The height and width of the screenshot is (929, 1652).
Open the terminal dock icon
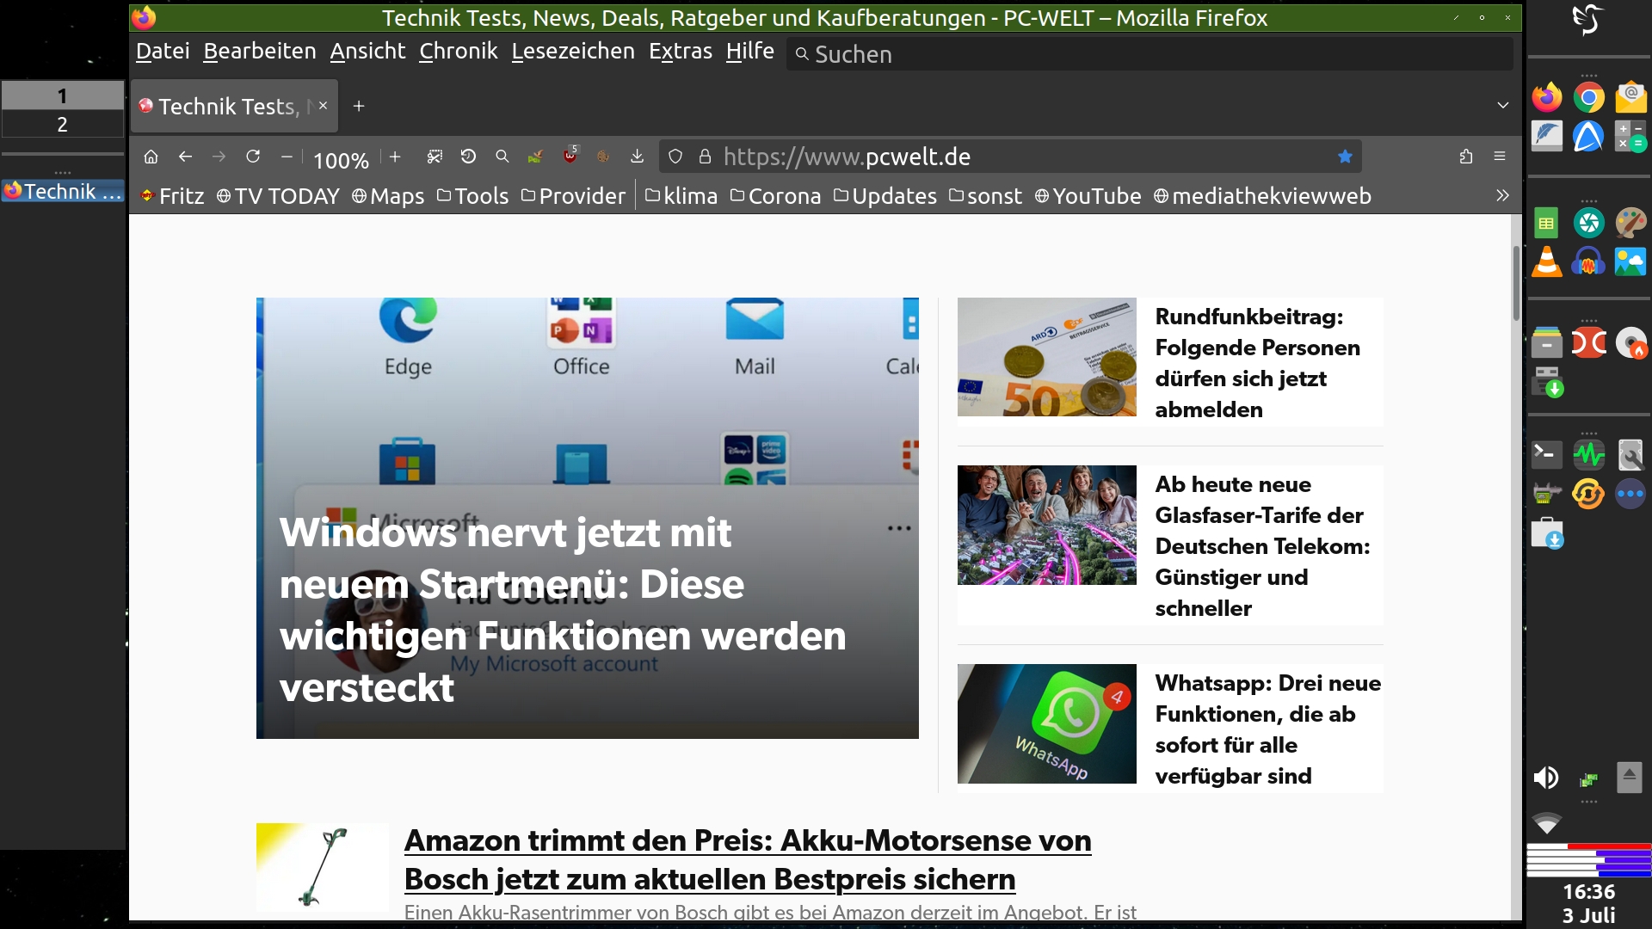pyautogui.click(x=1547, y=454)
